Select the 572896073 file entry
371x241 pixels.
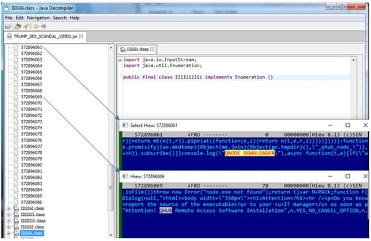pos(32,121)
